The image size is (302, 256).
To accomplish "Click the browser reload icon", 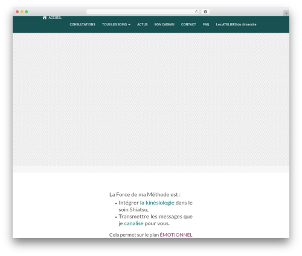I will point(196,12).
